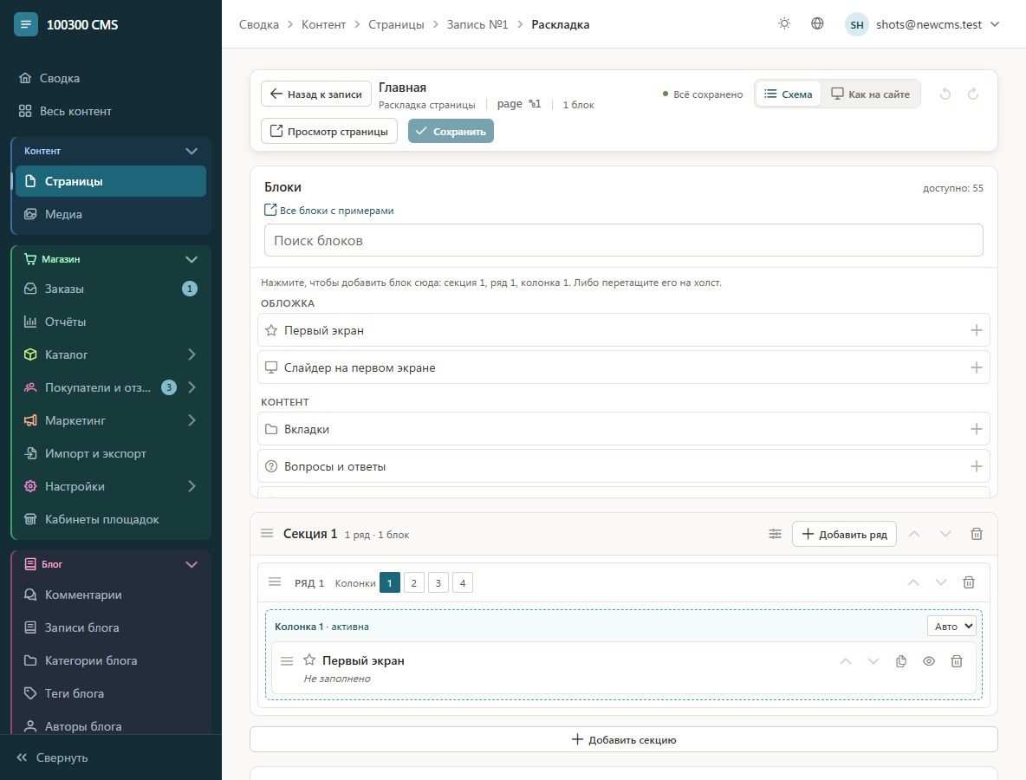
Task: Set row to 3 columns
Action: tap(438, 583)
